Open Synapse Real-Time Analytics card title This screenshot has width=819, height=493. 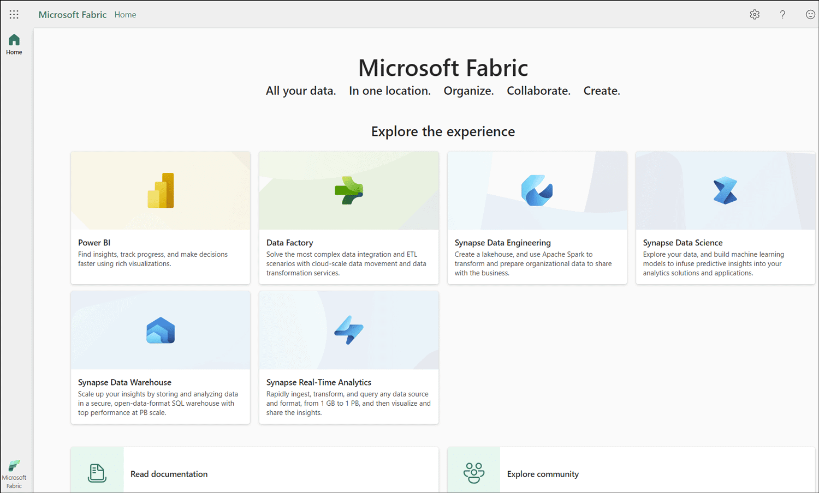[319, 382]
